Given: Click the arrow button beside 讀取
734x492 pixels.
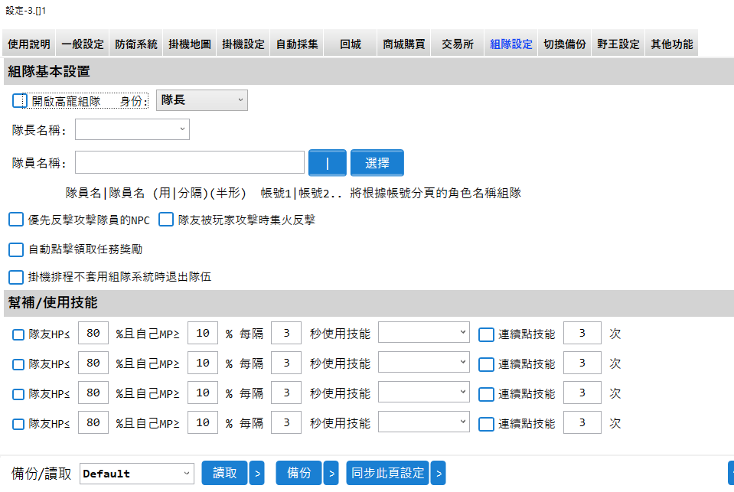Looking at the screenshot, I should tap(257, 473).
